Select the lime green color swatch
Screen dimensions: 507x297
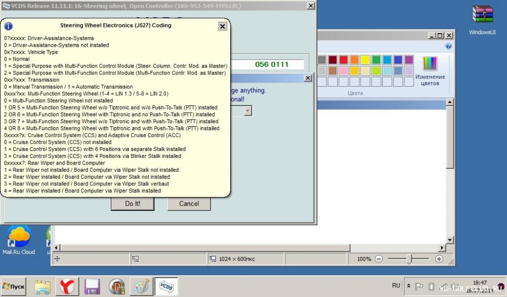[x=376, y=70]
